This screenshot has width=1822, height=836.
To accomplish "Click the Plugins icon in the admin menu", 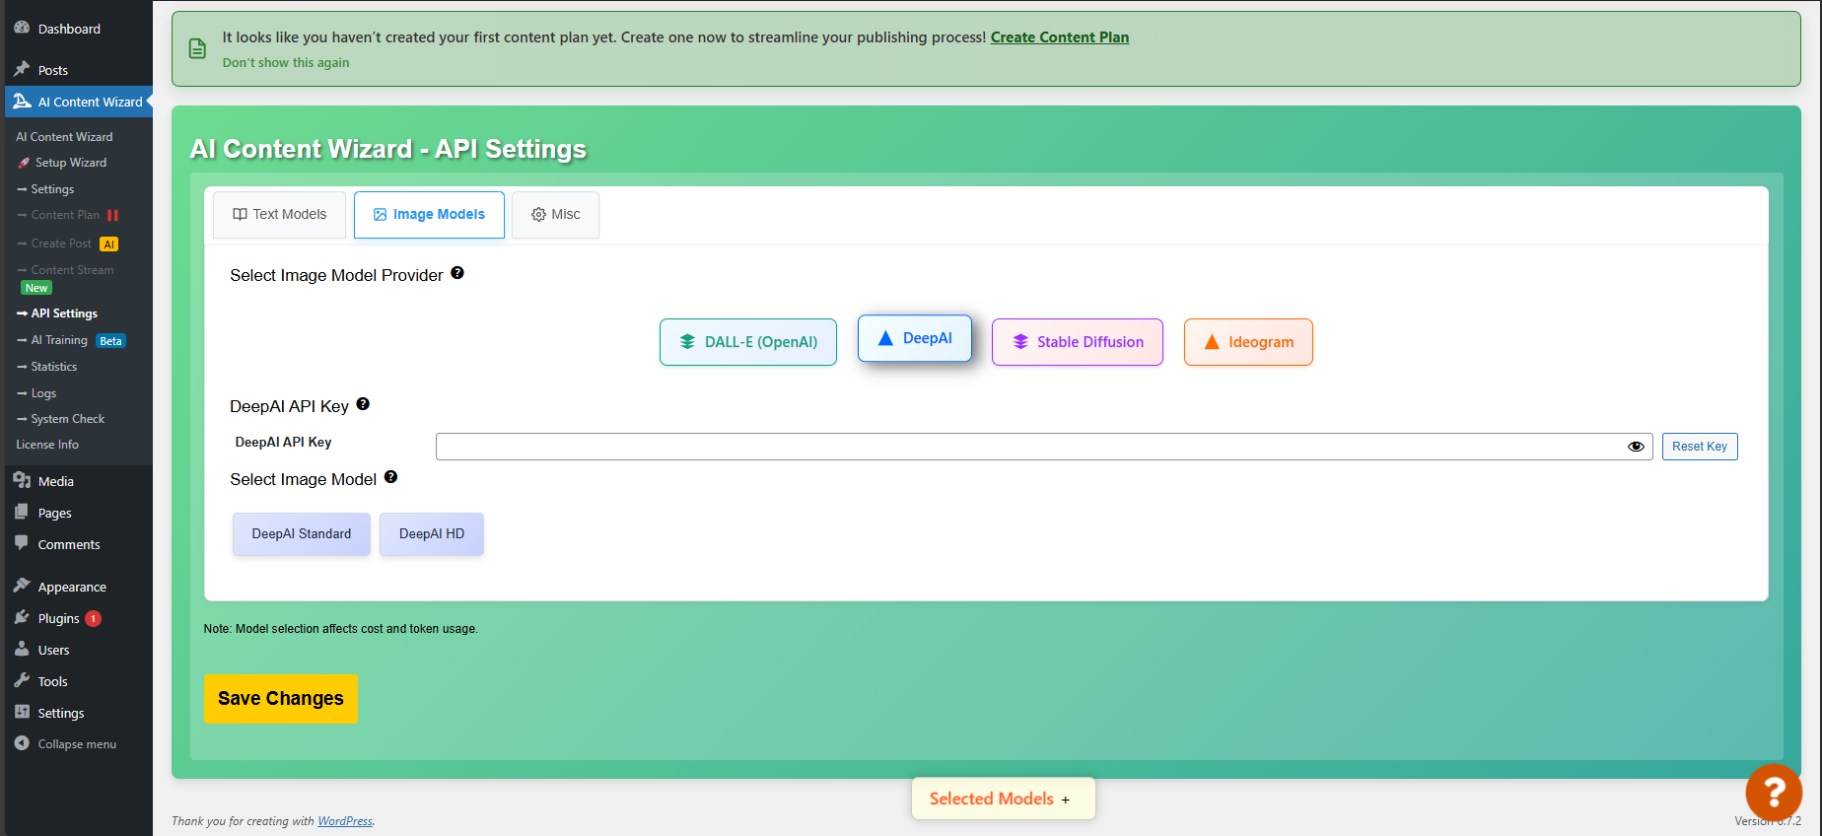I will [x=22, y=617].
